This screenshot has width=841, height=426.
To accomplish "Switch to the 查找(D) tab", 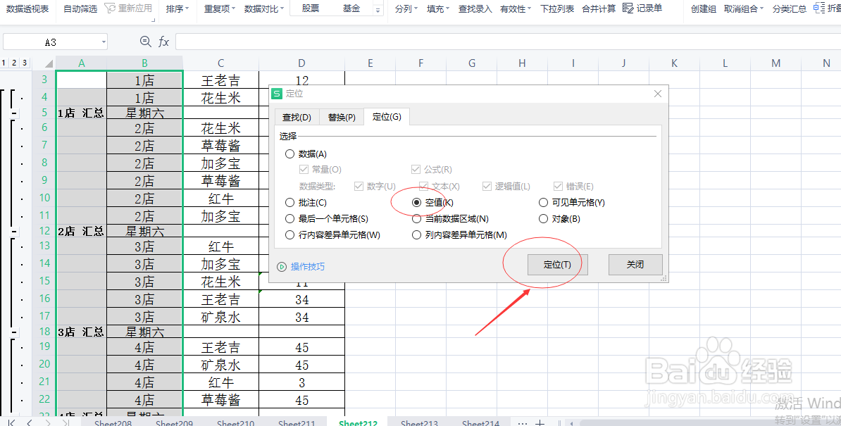I will coord(297,117).
